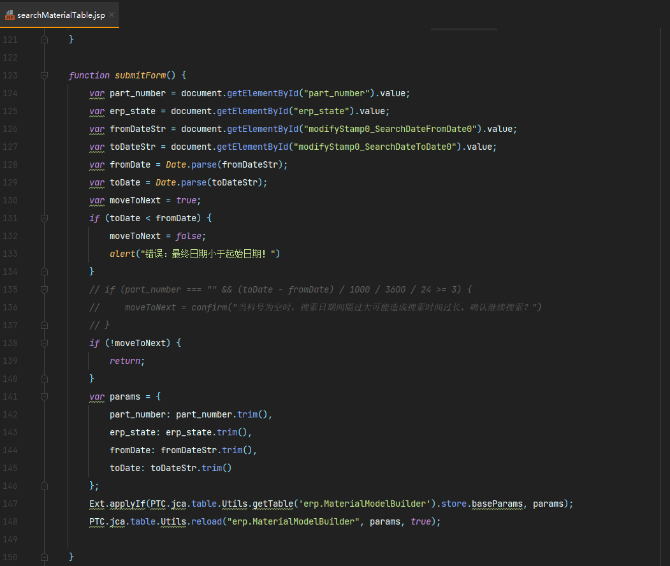The image size is (670, 566).
Task: Fold the if (toDate < fromDate) block
Action: pyautogui.click(x=44, y=218)
